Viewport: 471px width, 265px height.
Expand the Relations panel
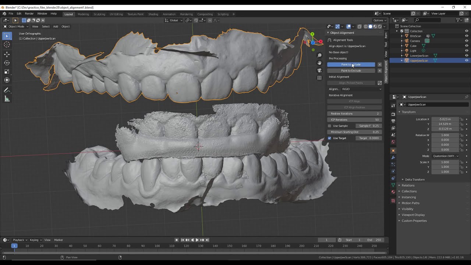tap(408, 185)
